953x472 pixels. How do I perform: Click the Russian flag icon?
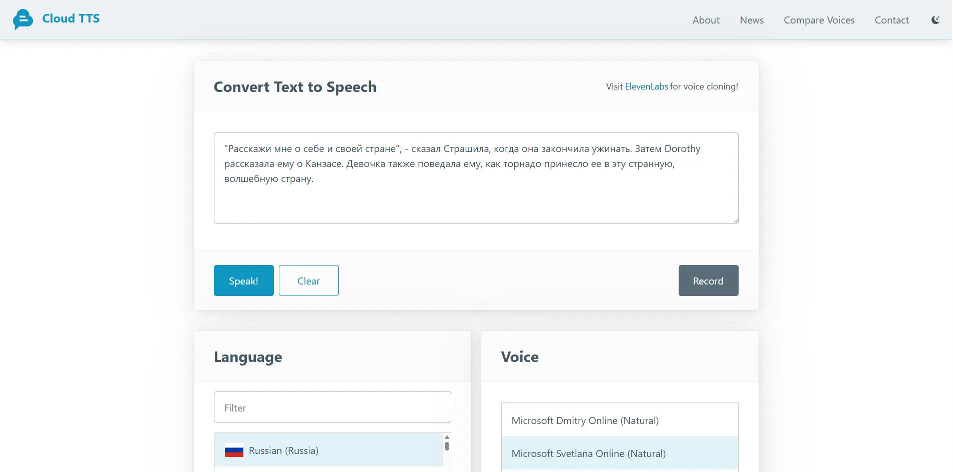coord(234,450)
